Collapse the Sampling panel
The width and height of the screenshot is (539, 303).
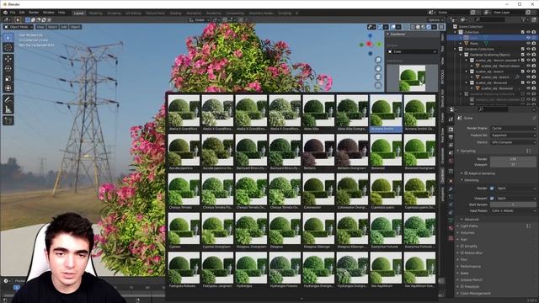coord(467,151)
